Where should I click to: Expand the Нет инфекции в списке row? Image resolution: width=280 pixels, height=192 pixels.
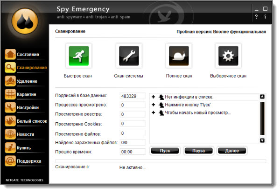pos(153,97)
